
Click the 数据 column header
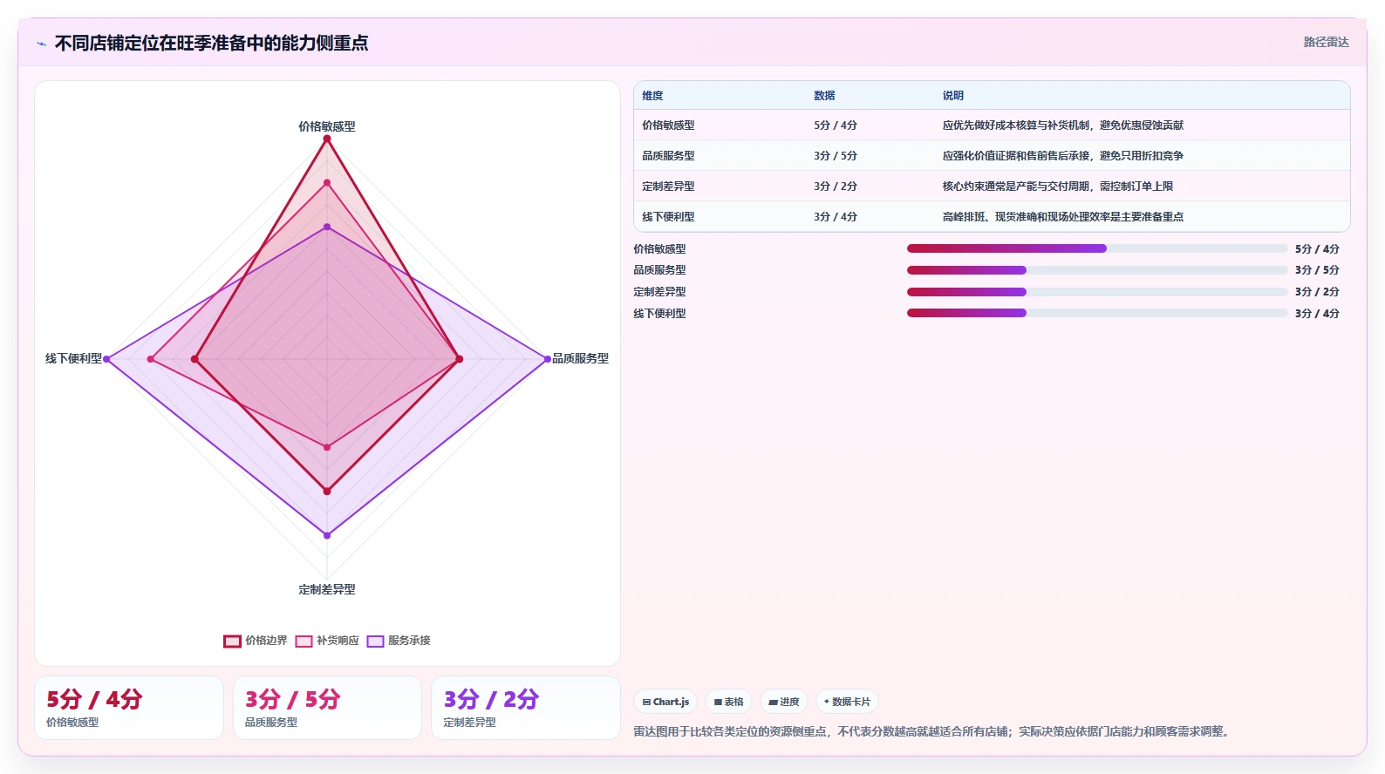coord(824,96)
